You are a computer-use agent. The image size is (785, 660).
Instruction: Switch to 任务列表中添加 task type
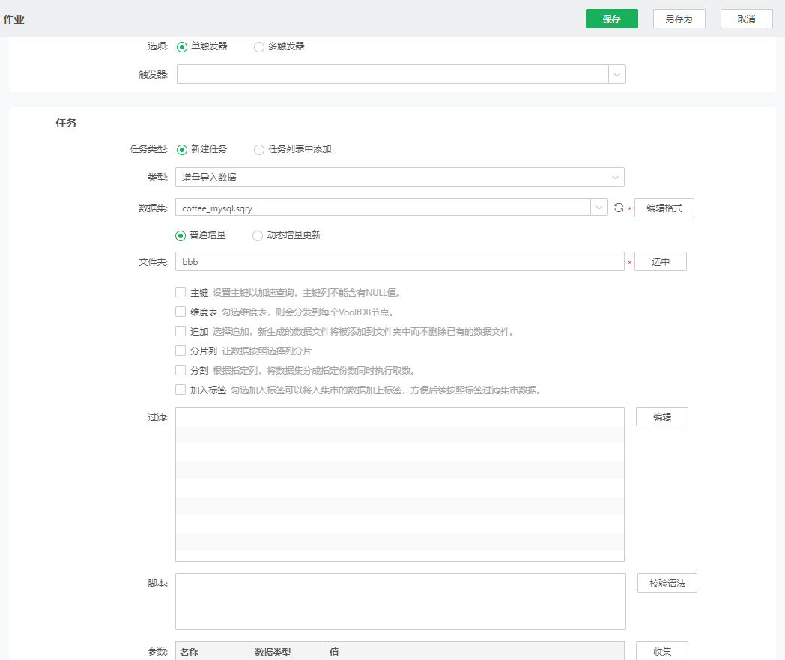[x=258, y=148]
